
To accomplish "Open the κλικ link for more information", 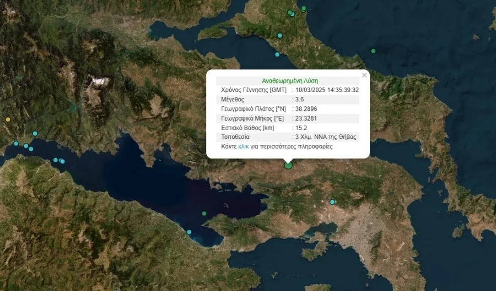I will [243, 147].
